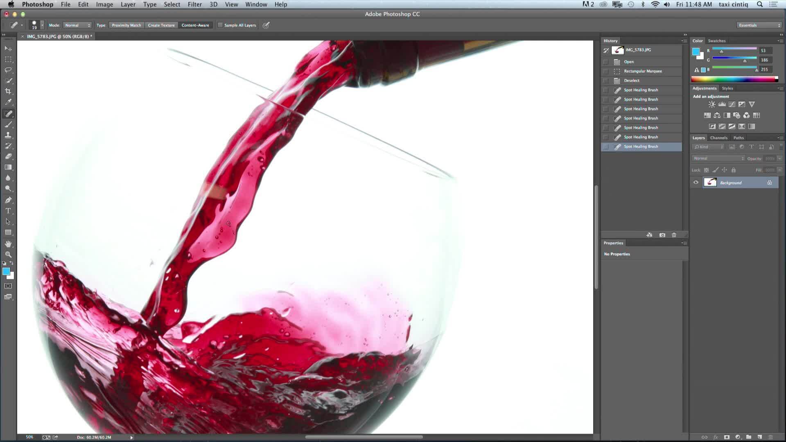786x442 pixels.
Task: Toggle history source box beside Open
Action: click(x=606, y=62)
